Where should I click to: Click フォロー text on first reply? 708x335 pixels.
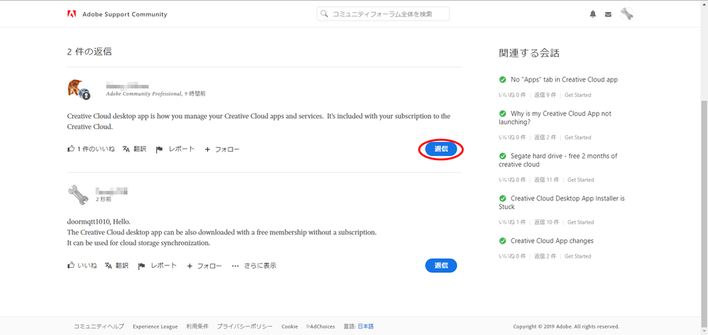(x=227, y=149)
